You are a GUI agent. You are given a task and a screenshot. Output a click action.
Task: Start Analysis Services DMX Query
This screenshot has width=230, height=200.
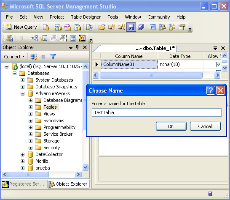(68, 27)
